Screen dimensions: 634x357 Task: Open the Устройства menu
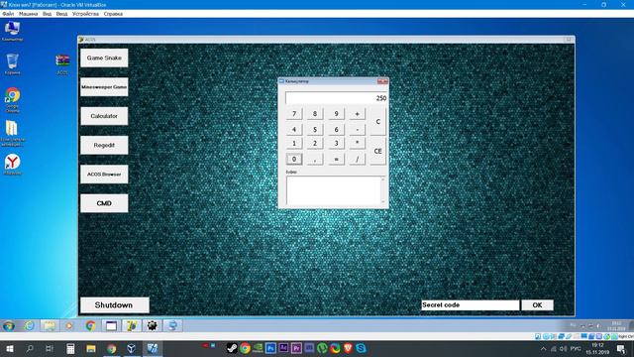coord(86,14)
